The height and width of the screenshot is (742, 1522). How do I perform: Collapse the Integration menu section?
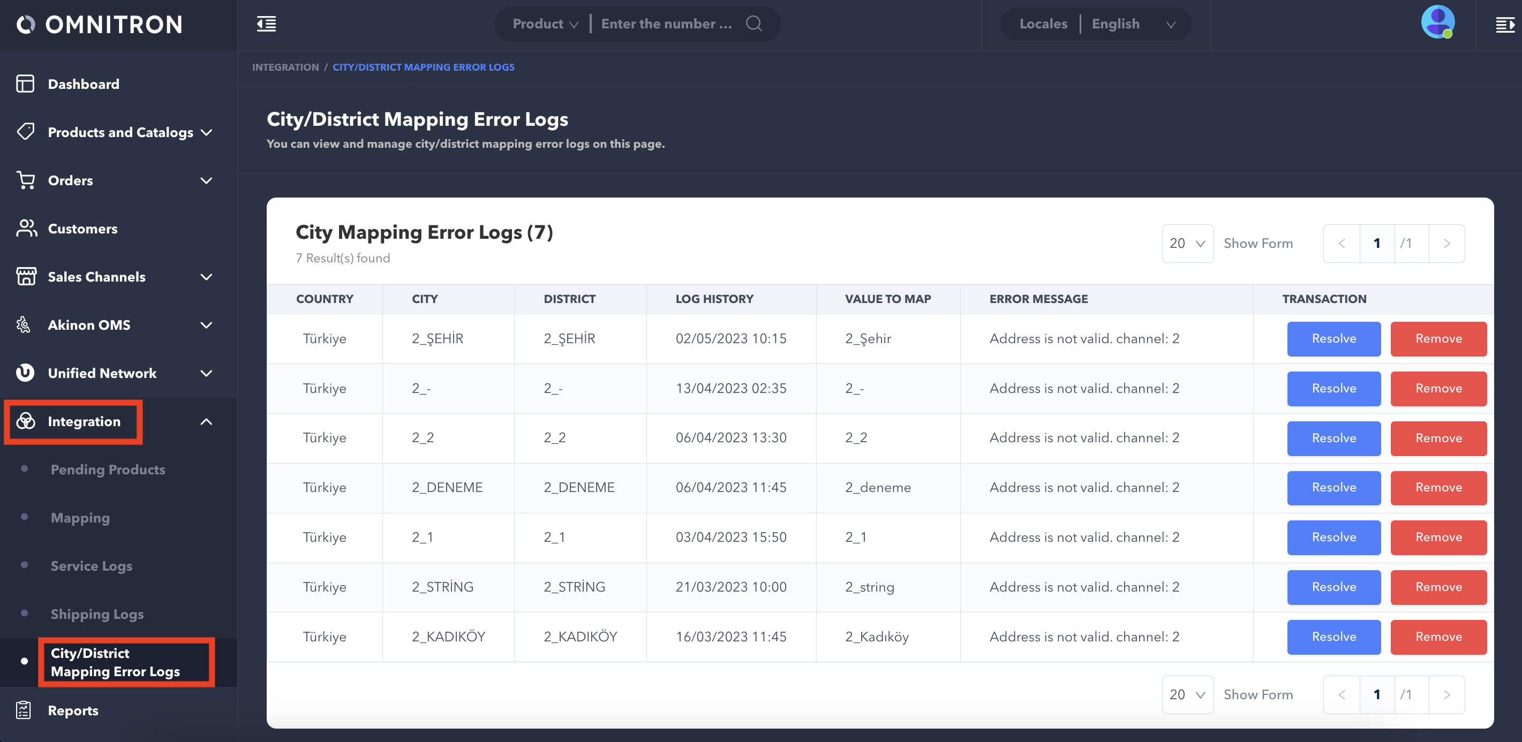click(206, 421)
